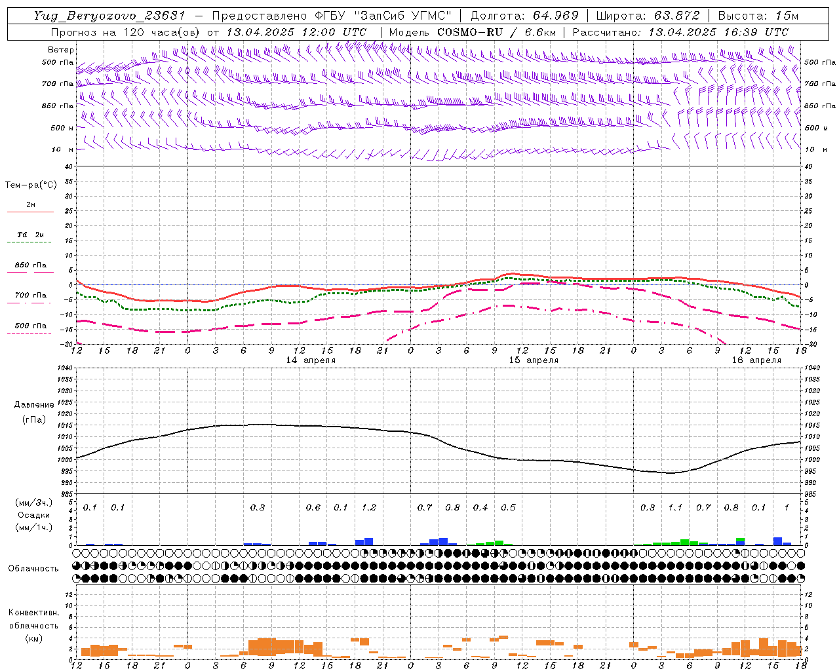Click the Модель COSMO-RU / 6.6км text

tap(473, 32)
